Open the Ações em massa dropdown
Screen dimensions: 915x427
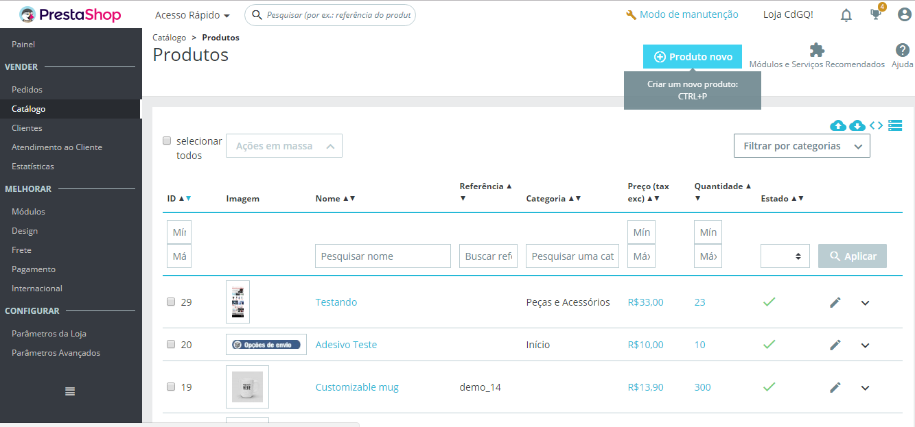[284, 146]
